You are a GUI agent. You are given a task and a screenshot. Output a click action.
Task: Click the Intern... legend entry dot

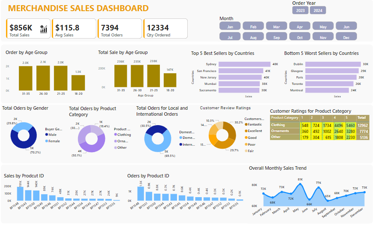181,144
